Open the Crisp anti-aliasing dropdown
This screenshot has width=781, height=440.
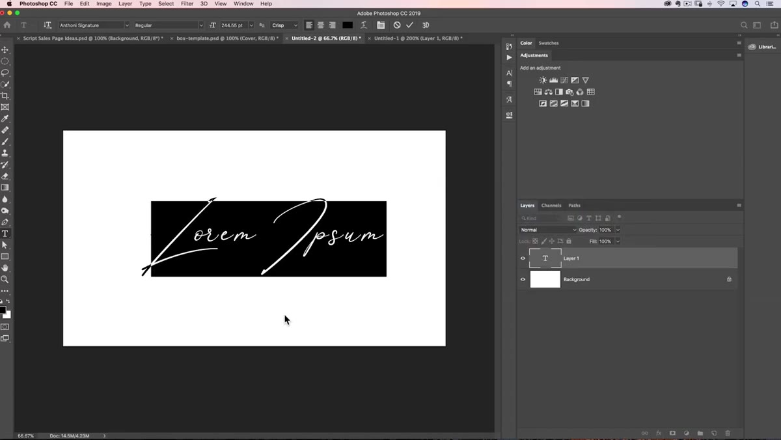click(284, 25)
